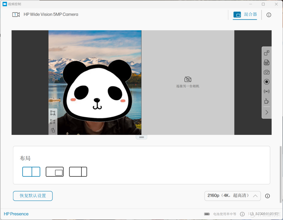Start recording with the record icon
Viewport: 283px width, 220px height.
click(x=266, y=82)
